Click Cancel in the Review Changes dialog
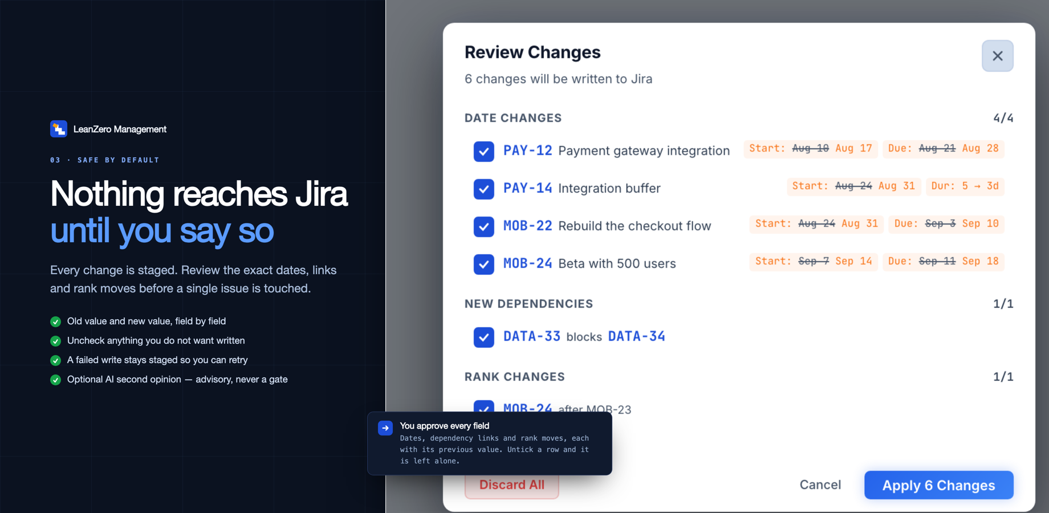Screen dimensions: 1049x513 (x=820, y=484)
